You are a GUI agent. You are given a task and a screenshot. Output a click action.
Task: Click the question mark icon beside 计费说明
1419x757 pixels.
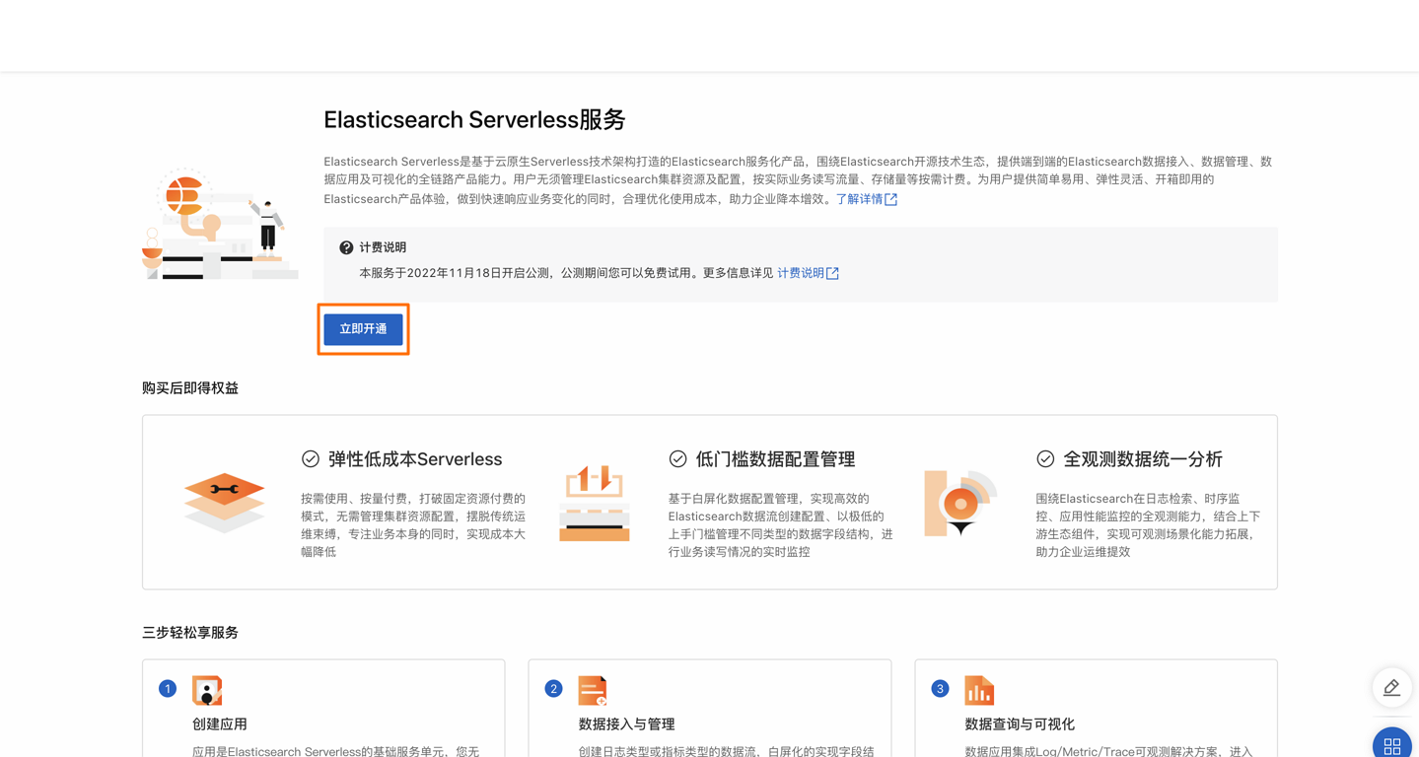tap(346, 247)
